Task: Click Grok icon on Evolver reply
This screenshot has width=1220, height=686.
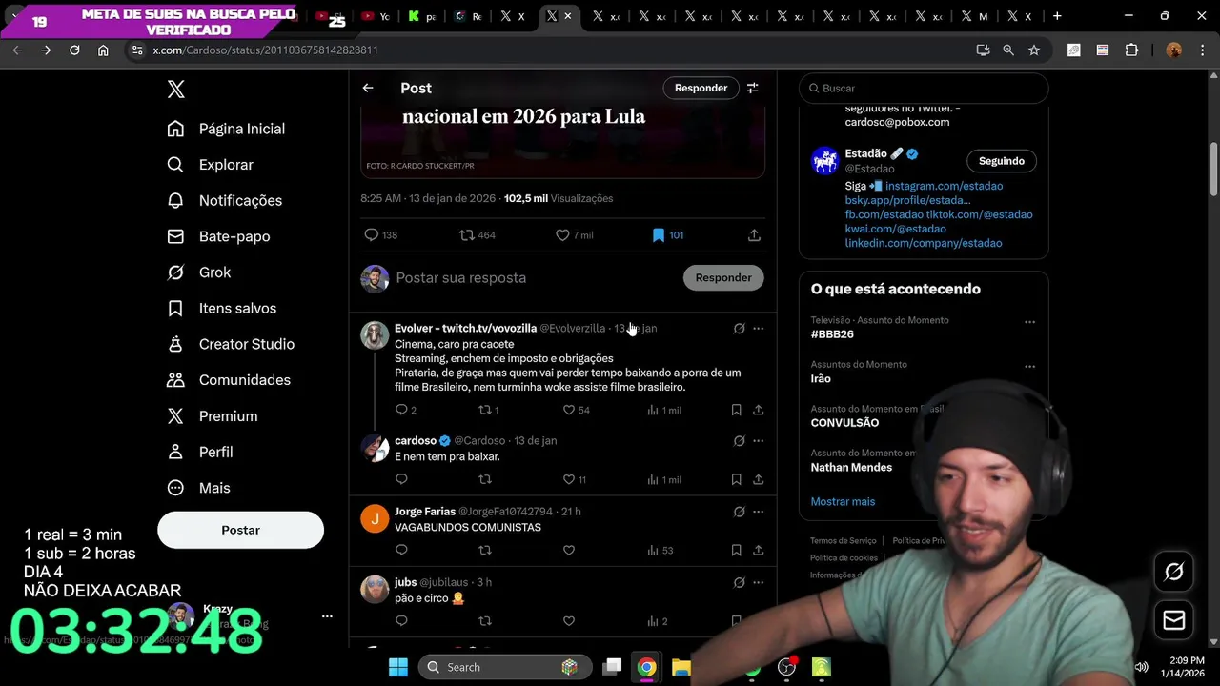Action: pos(740,329)
